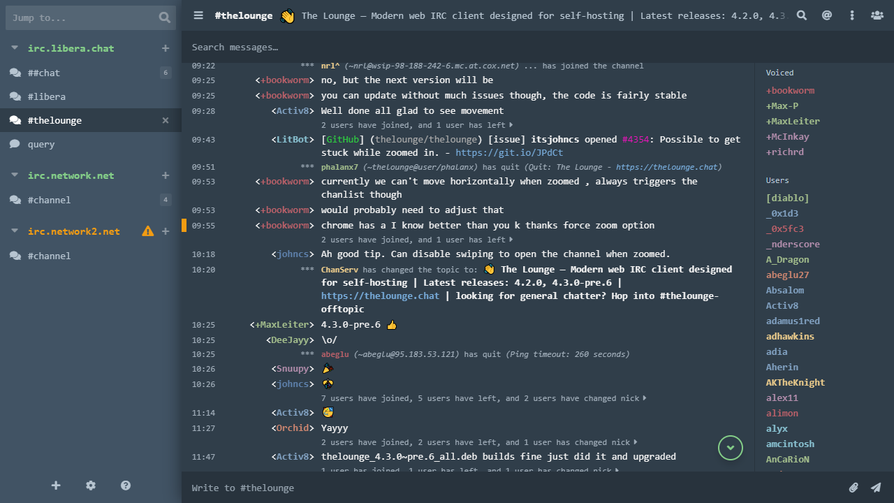Click the send message paper plane icon

click(876, 488)
